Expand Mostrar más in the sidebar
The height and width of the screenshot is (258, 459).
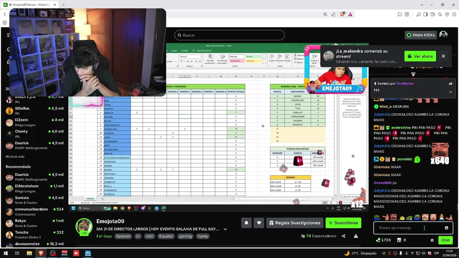tap(15, 157)
